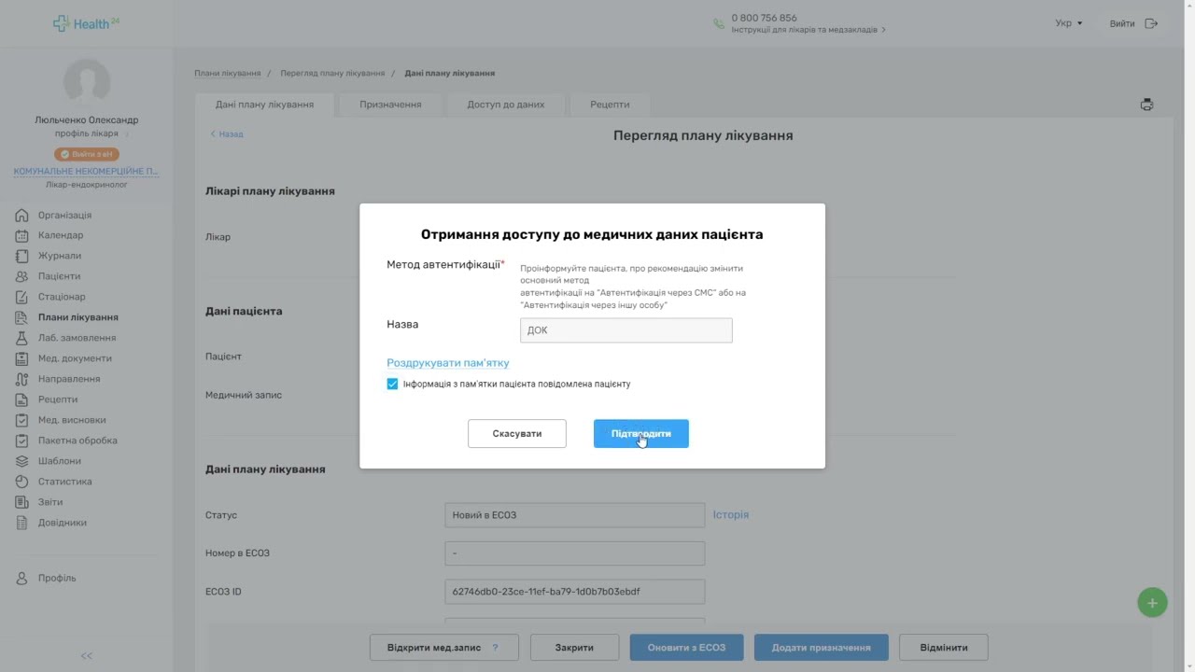This screenshot has height=672, width=1195.
Task: Click the Додати призначення button
Action: click(x=822, y=648)
